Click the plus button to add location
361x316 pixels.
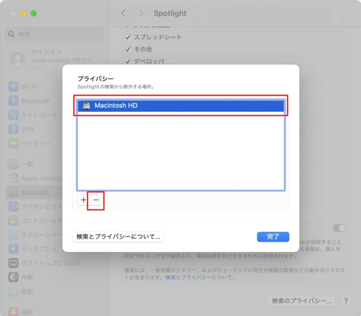(x=84, y=200)
